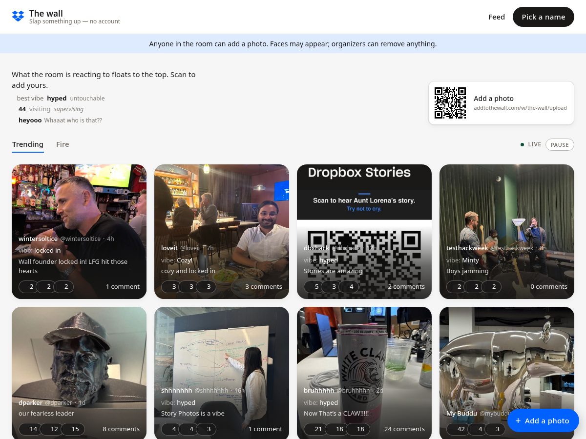Open testhackweek's Boys jamming photo
This screenshot has width=586, height=439.
click(507, 232)
